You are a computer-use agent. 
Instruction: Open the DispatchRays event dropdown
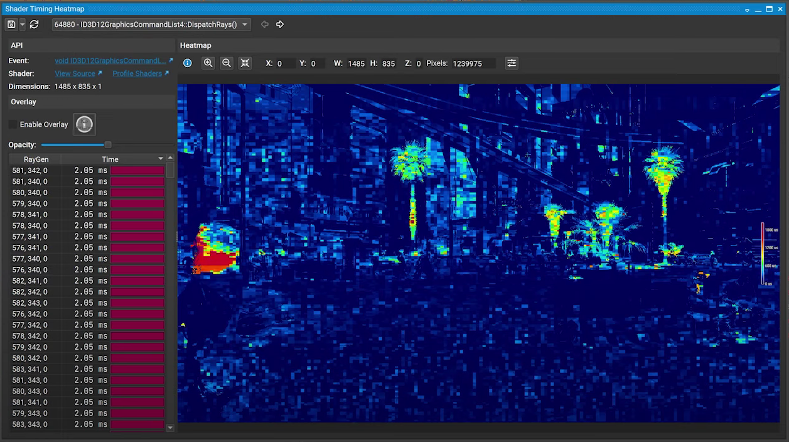click(x=151, y=24)
